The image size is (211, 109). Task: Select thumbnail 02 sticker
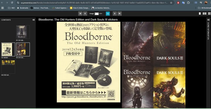8,49
